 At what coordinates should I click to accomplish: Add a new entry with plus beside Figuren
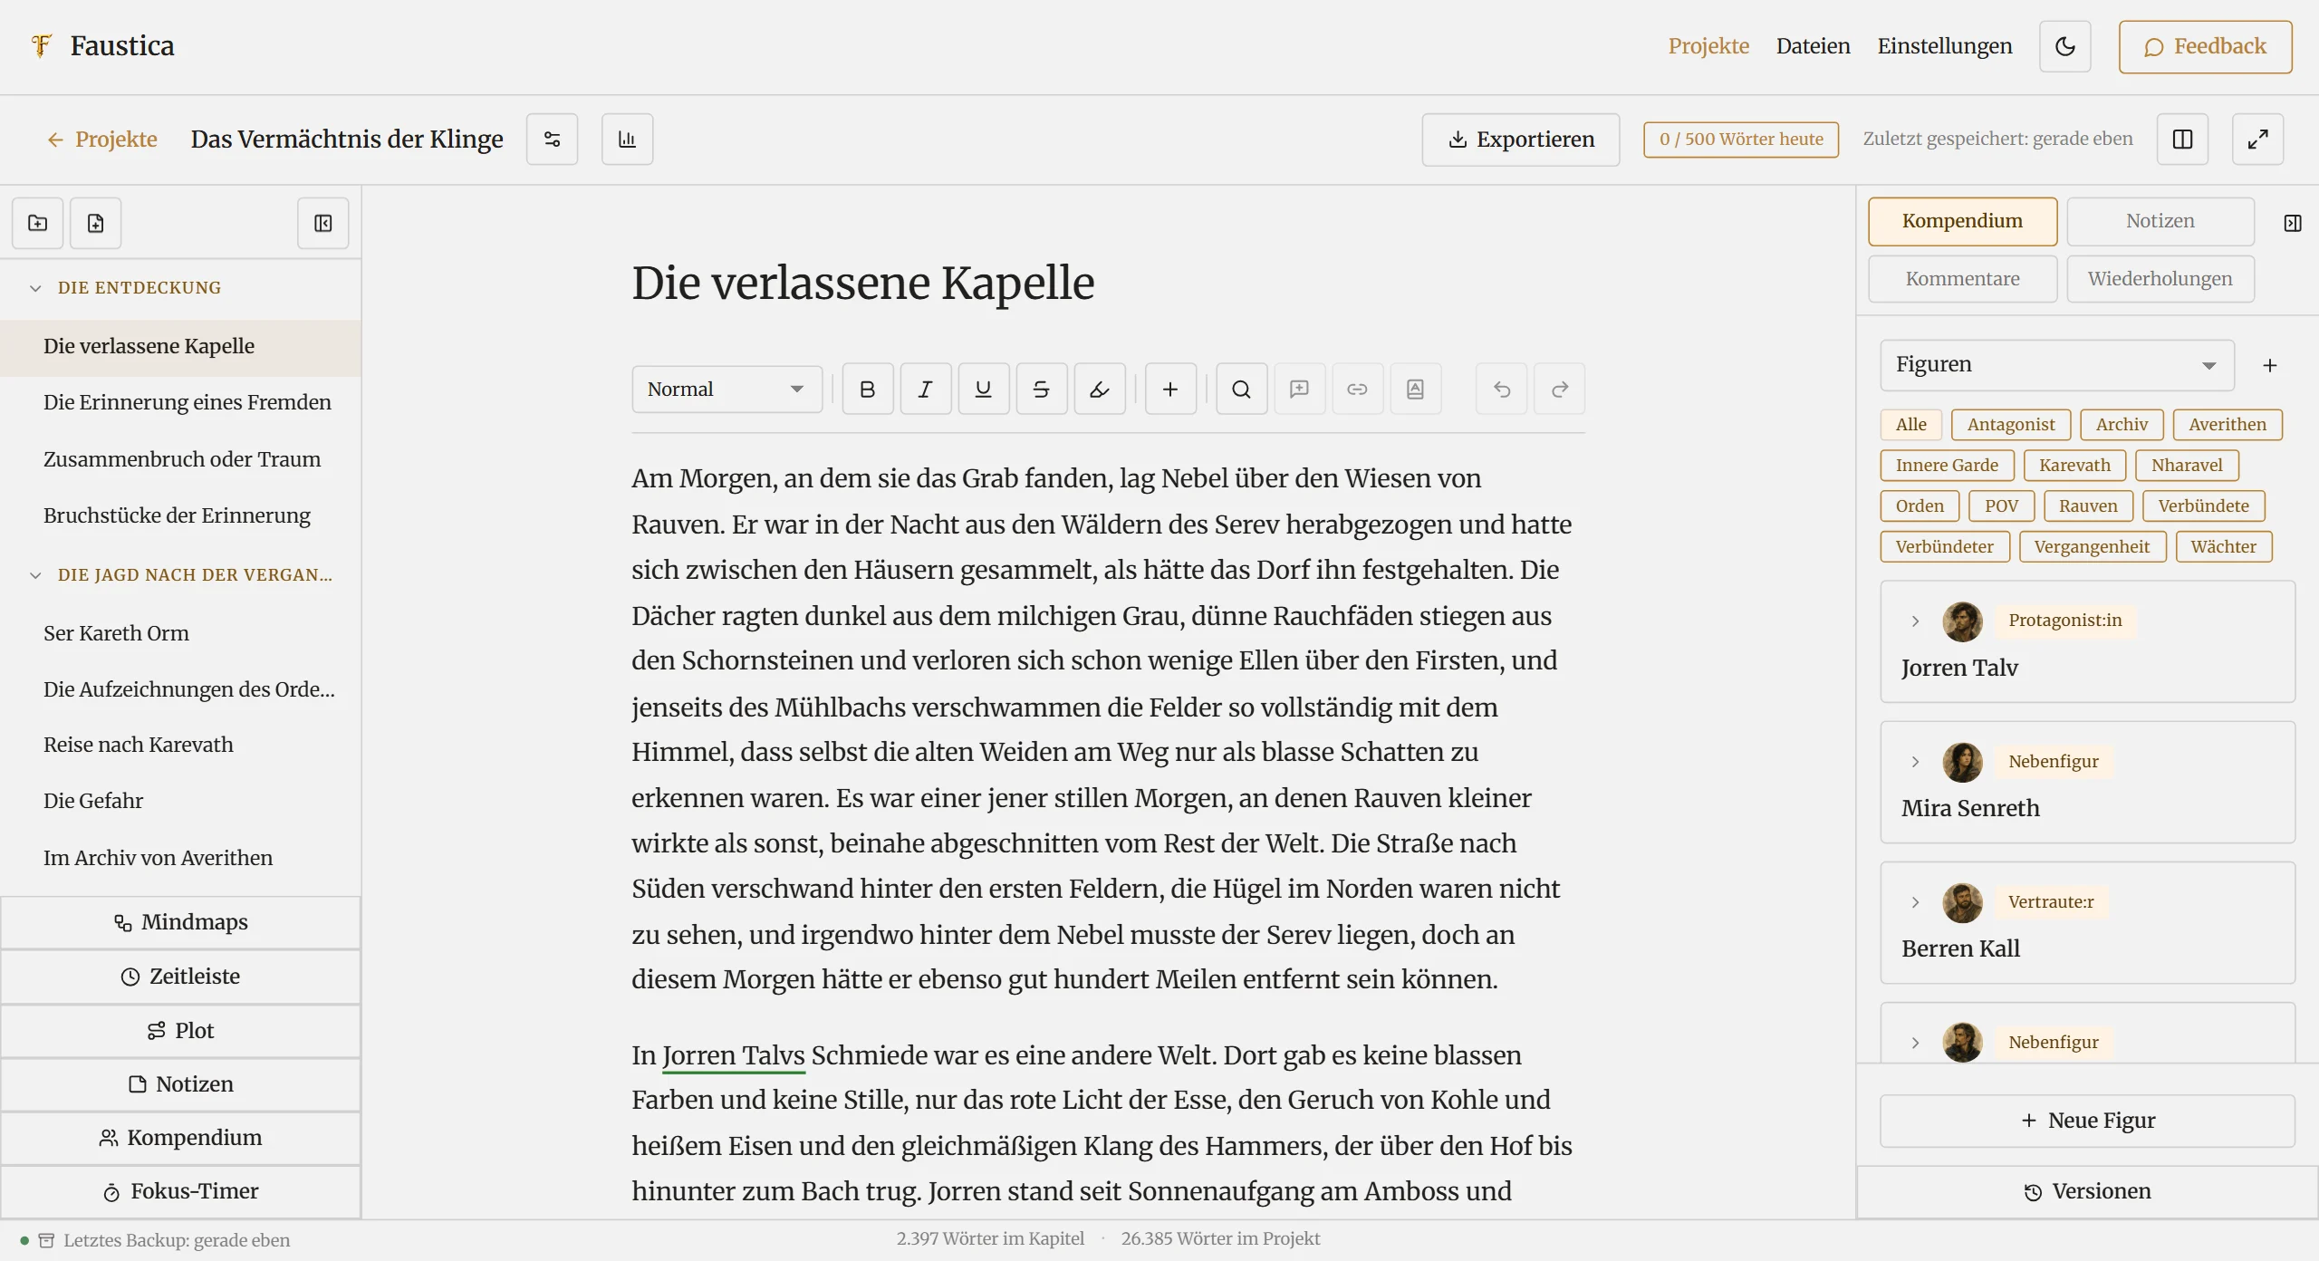(2270, 365)
